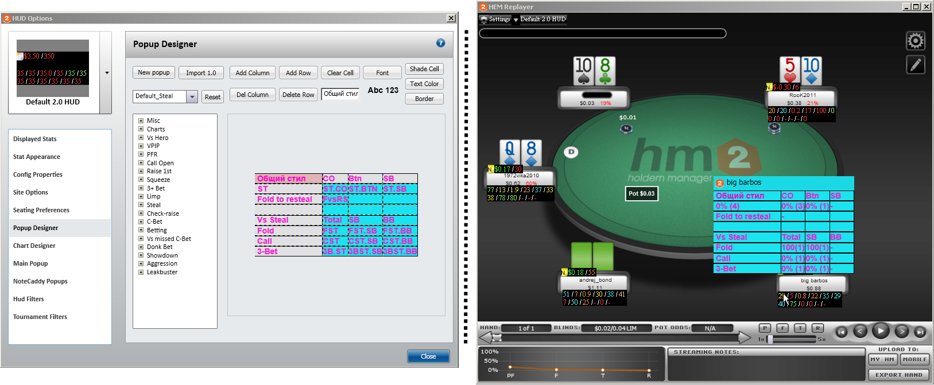The image size is (934, 385).
Task: Select the Fold to resteal cell in designer
Action: click(x=289, y=199)
